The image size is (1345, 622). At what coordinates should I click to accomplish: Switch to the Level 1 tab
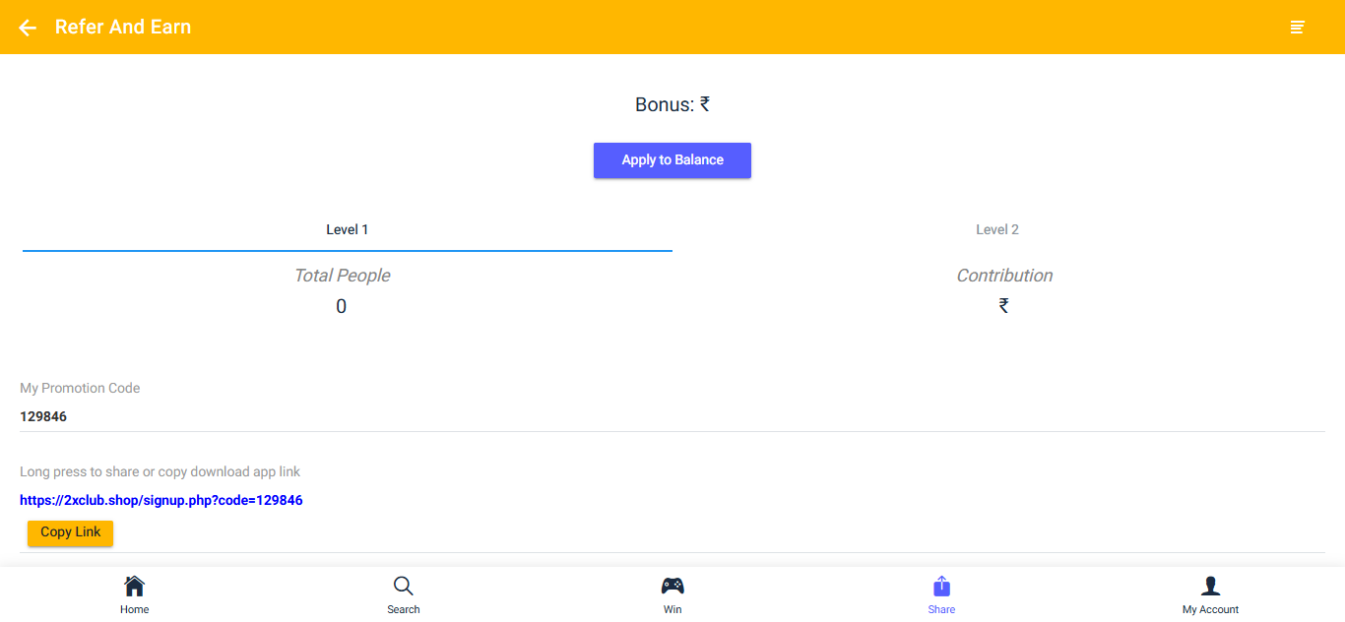coord(348,229)
